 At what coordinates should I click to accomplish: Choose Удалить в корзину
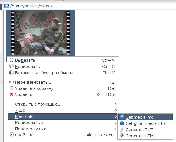[x=63, y=88]
